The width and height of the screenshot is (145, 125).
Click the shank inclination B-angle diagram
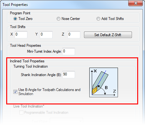point(104,83)
